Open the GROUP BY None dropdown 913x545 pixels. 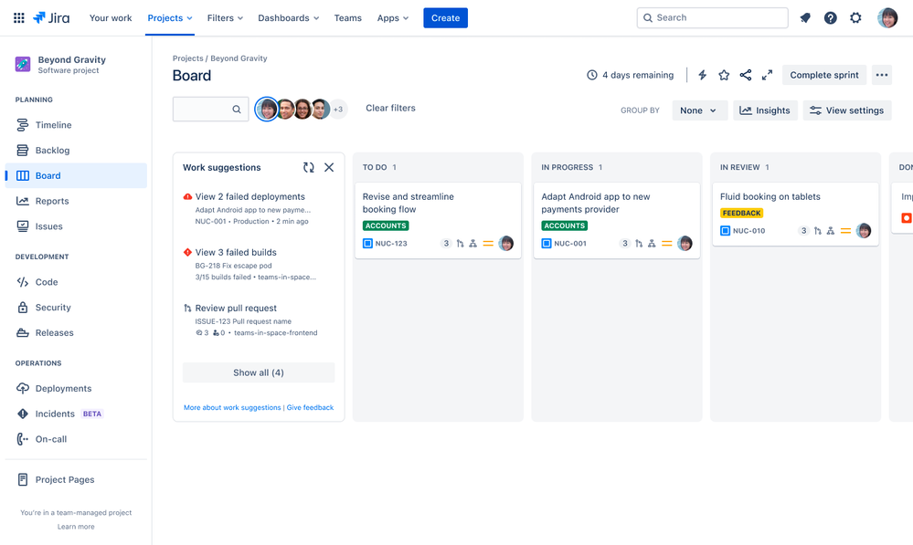[x=699, y=110]
